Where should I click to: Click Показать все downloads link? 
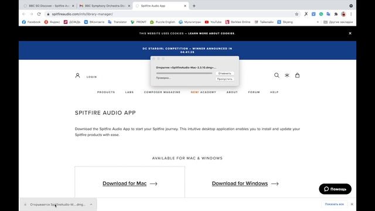coord(334,205)
